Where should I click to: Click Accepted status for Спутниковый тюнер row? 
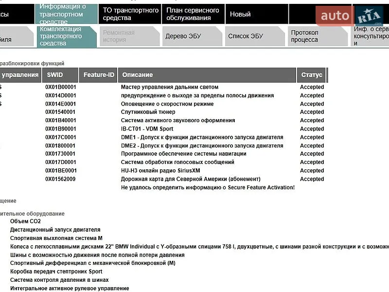(312, 112)
